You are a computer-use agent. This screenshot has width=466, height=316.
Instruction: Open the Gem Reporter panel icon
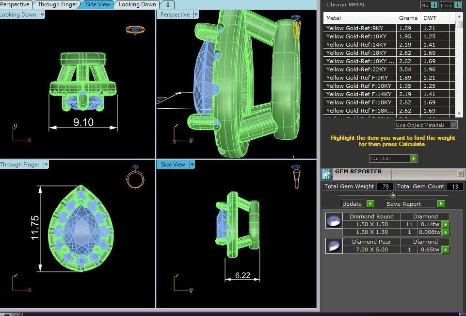click(326, 174)
